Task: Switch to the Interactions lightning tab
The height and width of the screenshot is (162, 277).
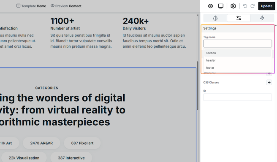Action: pyautogui.click(x=262, y=18)
